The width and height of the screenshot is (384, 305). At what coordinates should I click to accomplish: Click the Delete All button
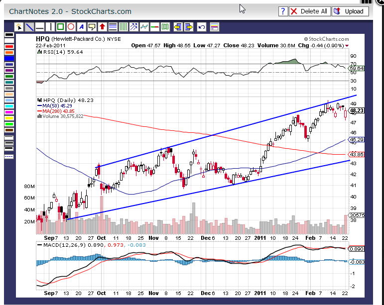[310, 11]
